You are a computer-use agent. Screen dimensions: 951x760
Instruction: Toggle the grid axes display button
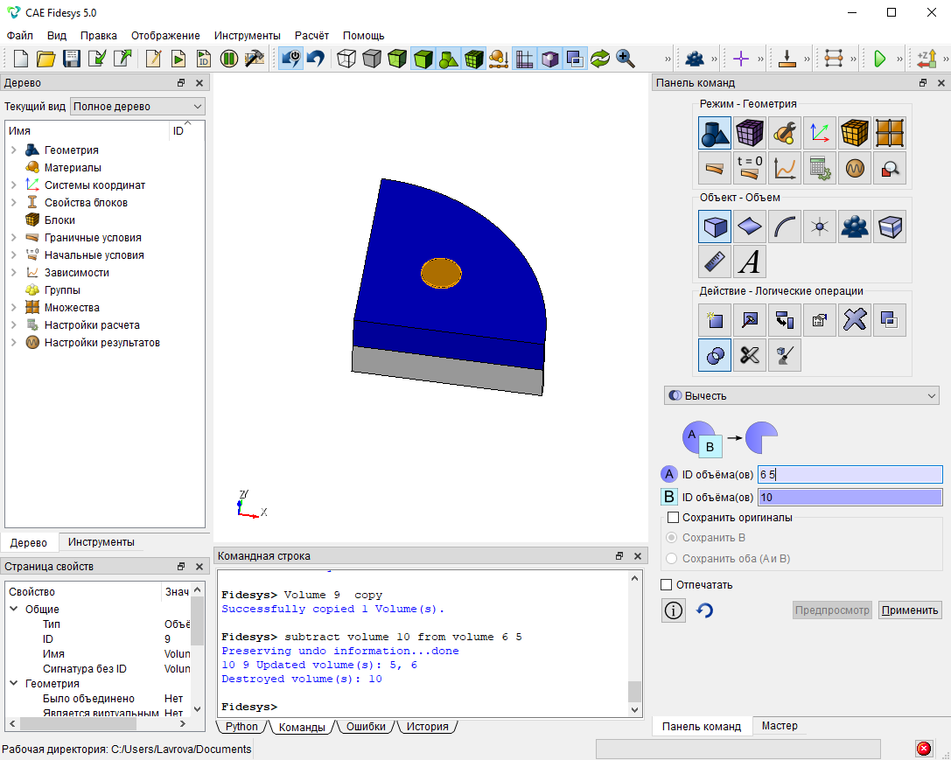point(525,59)
